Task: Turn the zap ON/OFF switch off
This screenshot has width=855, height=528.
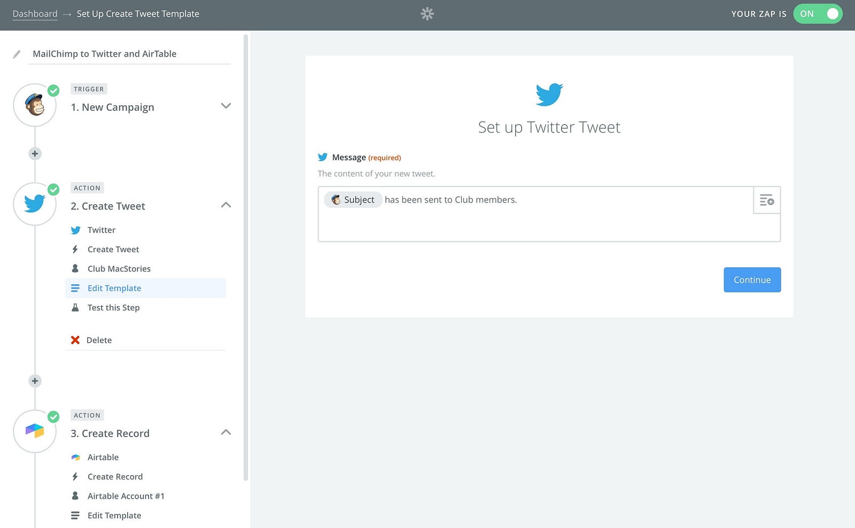Action: 818,14
